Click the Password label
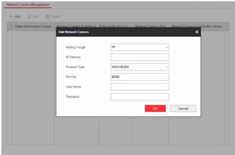 [73, 97]
